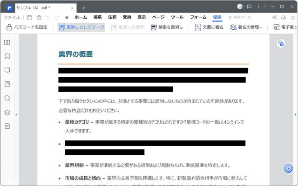
Task: Switch to the ページ tab
Action: coord(158,17)
